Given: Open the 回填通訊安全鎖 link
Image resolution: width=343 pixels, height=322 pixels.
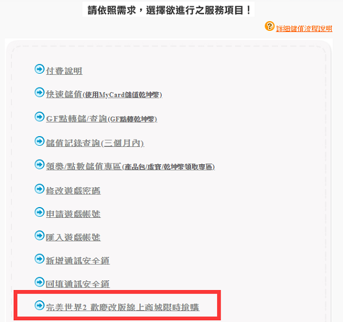Looking at the screenshot, I should point(78,284).
